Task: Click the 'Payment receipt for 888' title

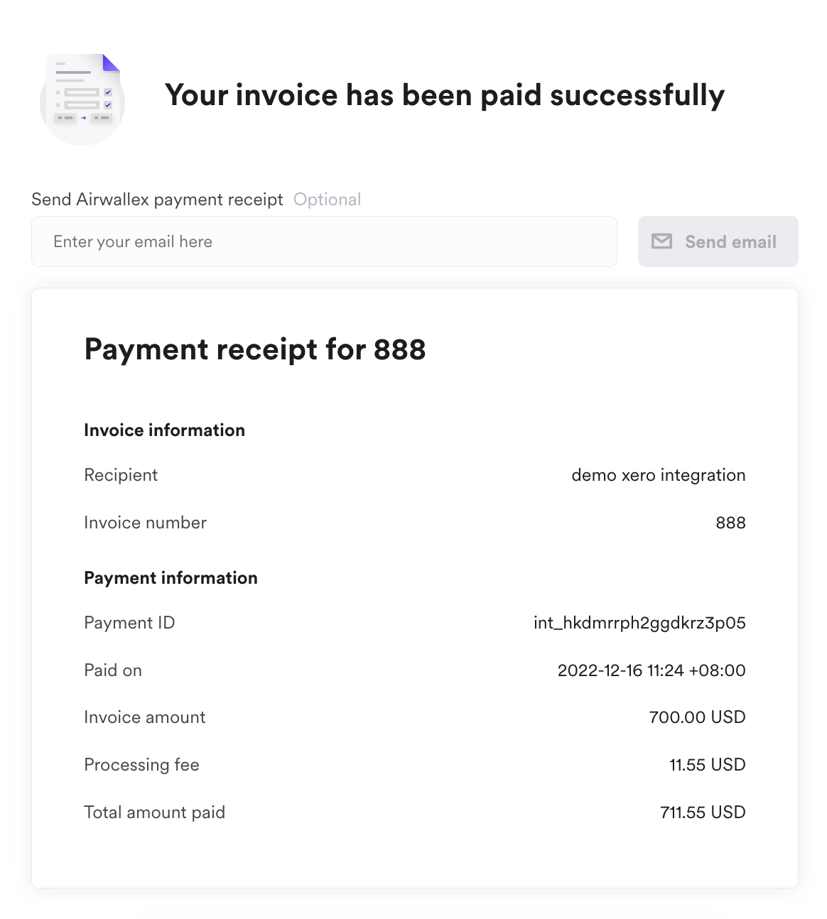Action: coord(255,349)
